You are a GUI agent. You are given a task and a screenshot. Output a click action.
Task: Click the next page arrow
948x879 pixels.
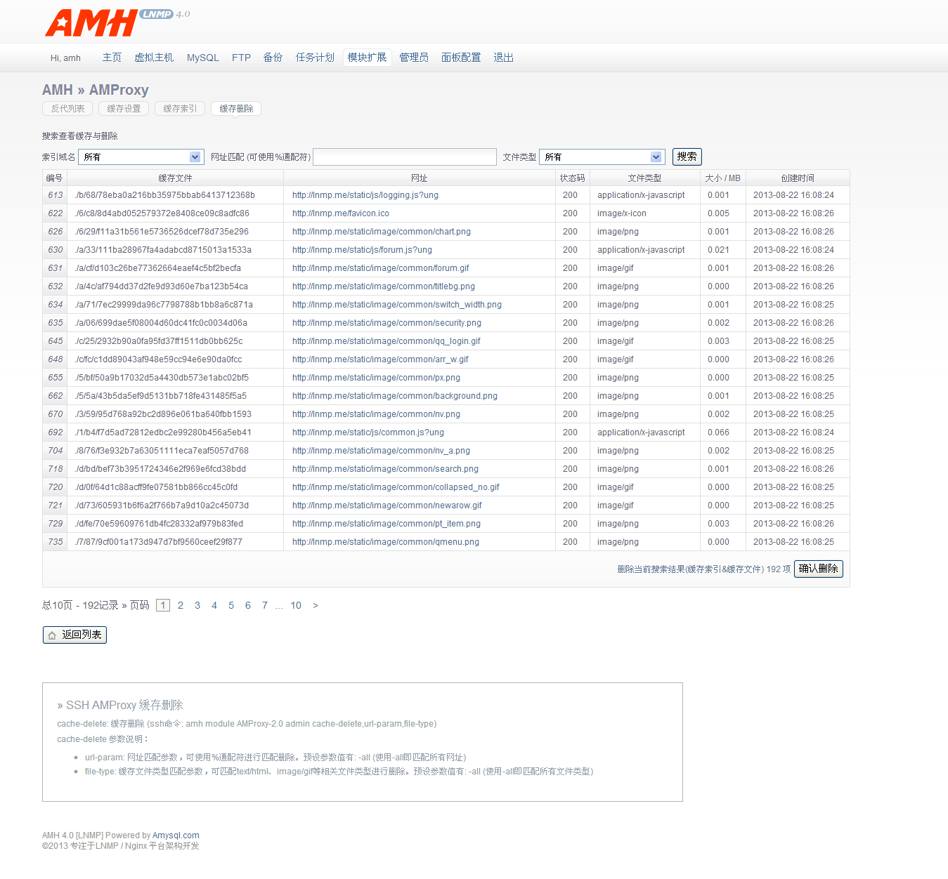click(316, 605)
